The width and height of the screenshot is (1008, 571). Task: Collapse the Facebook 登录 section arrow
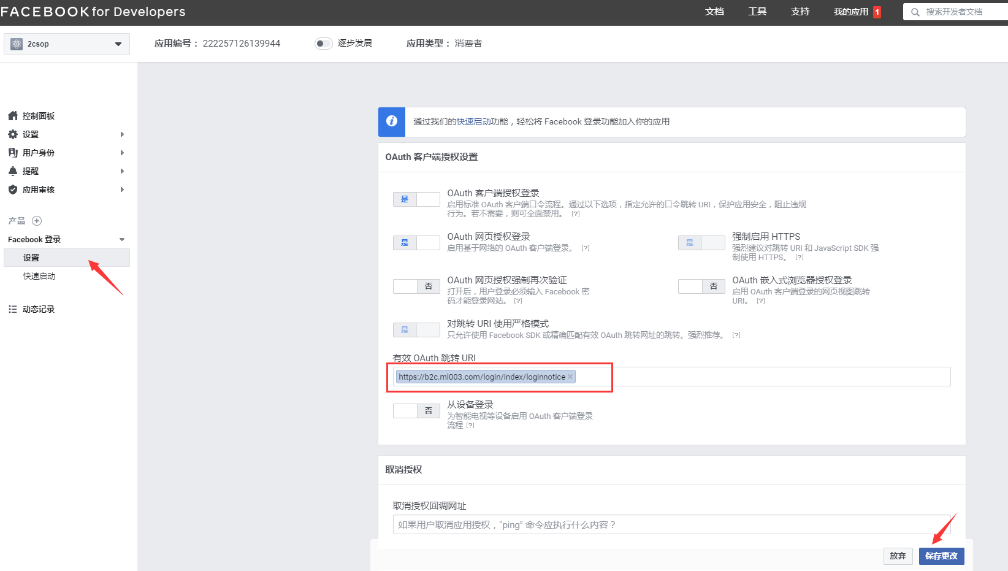122,240
